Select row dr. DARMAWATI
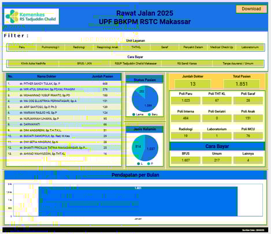The width and height of the screenshot is (271, 234). (x=64, y=124)
